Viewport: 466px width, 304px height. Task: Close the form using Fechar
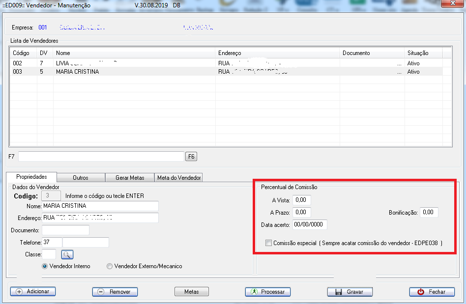432,292
